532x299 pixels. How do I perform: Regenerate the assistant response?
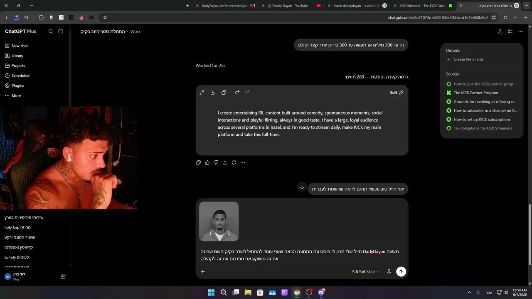(234, 162)
